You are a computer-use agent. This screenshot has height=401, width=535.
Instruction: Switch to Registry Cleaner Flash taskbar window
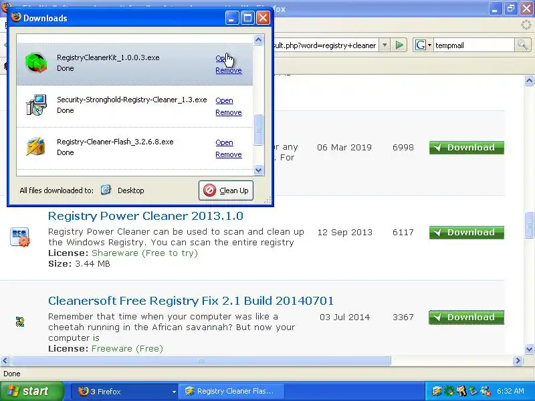click(233, 392)
